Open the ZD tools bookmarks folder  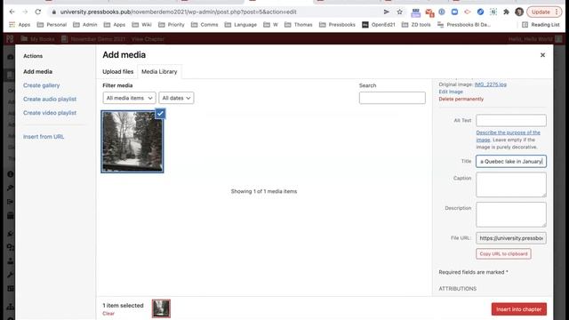tap(416, 25)
